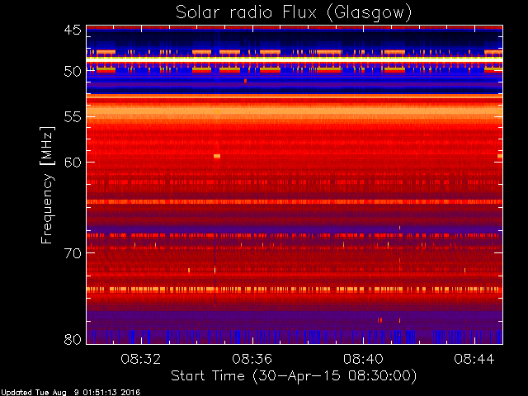Click the blue streaked band at 80 MHz
528x396 pixels.
(x=295, y=337)
